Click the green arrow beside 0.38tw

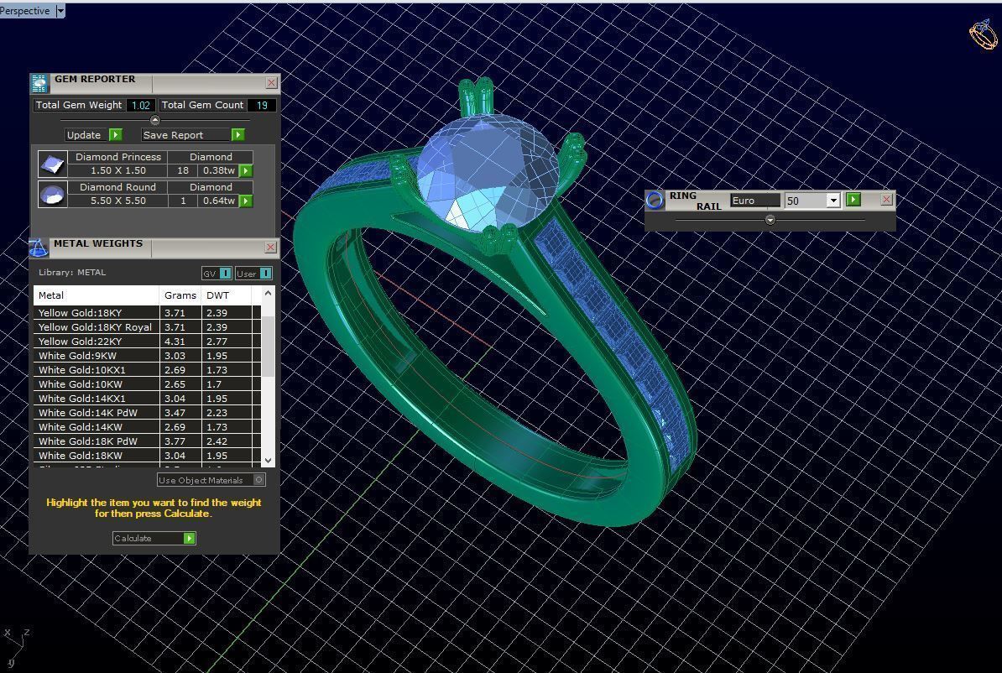point(246,170)
